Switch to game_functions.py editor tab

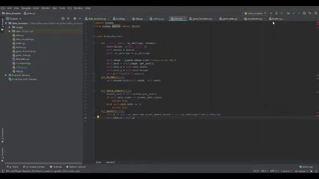[202, 19]
